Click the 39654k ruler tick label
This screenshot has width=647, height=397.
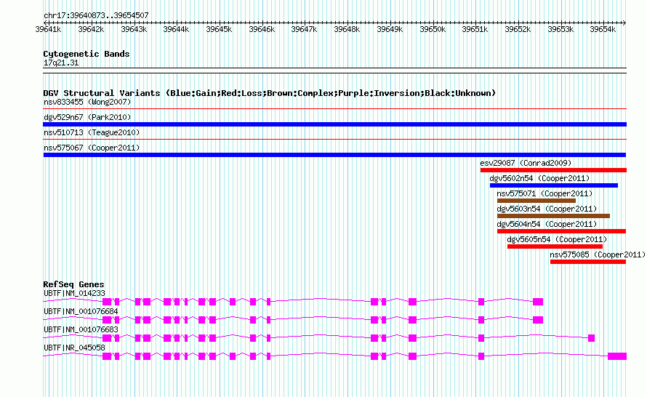[603, 29]
